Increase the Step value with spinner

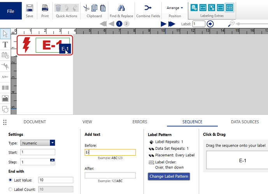52,160
